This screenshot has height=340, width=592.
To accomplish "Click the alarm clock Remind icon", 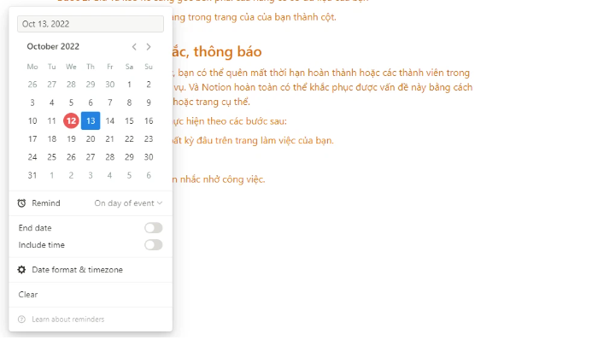I will coord(21,203).
